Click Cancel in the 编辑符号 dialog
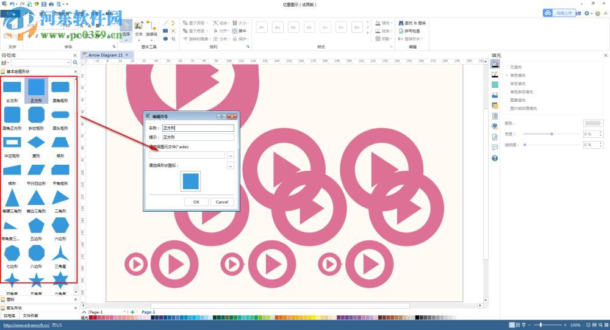This screenshot has height=330, width=610. click(222, 201)
